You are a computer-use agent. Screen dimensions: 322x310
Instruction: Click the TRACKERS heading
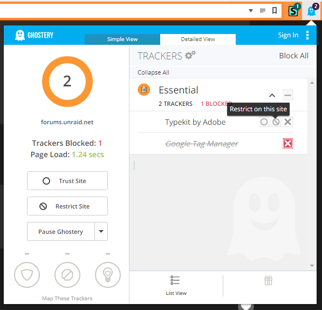(x=160, y=56)
